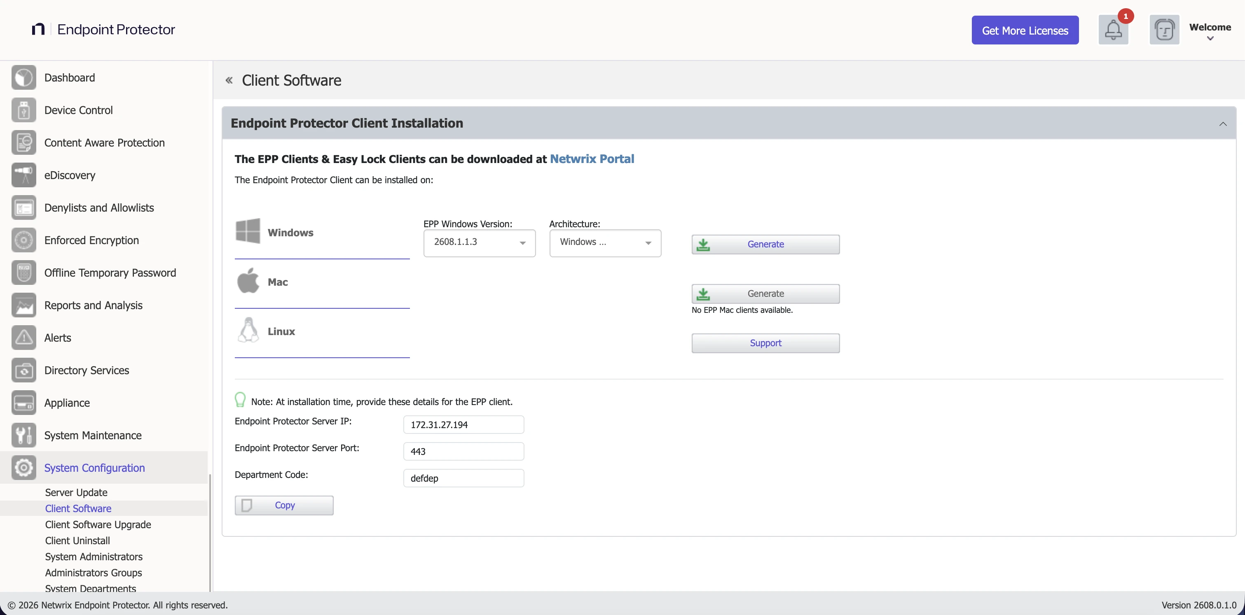Open System Maintenance menu
The image size is (1245, 615).
point(93,436)
